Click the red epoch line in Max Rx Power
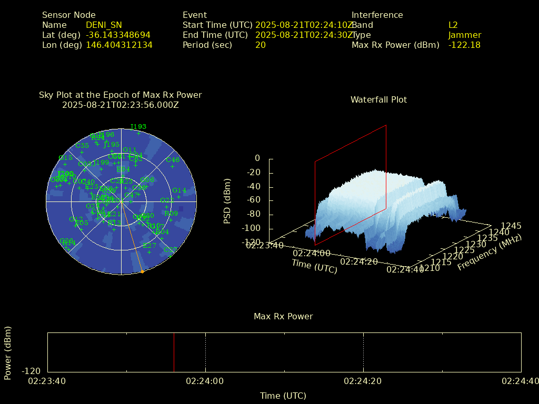Screen dimensions: 539x404 (x=174, y=352)
